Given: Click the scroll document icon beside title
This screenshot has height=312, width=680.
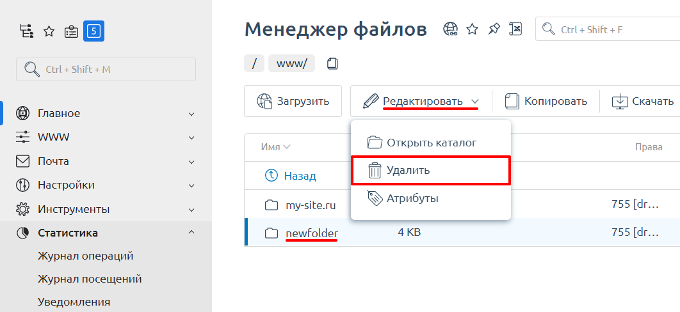Looking at the screenshot, I should coord(516,29).
